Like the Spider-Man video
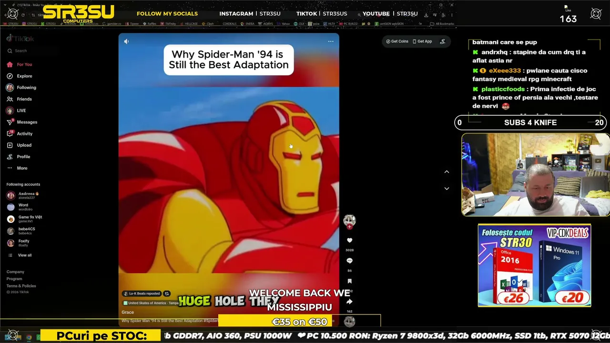This screenshot has height=343, width=610. 349,241
